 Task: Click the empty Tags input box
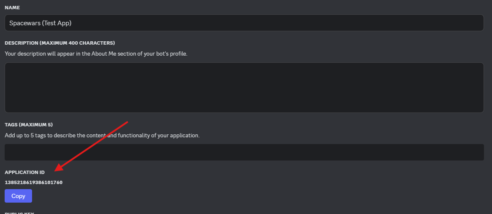tap(244, 152)
